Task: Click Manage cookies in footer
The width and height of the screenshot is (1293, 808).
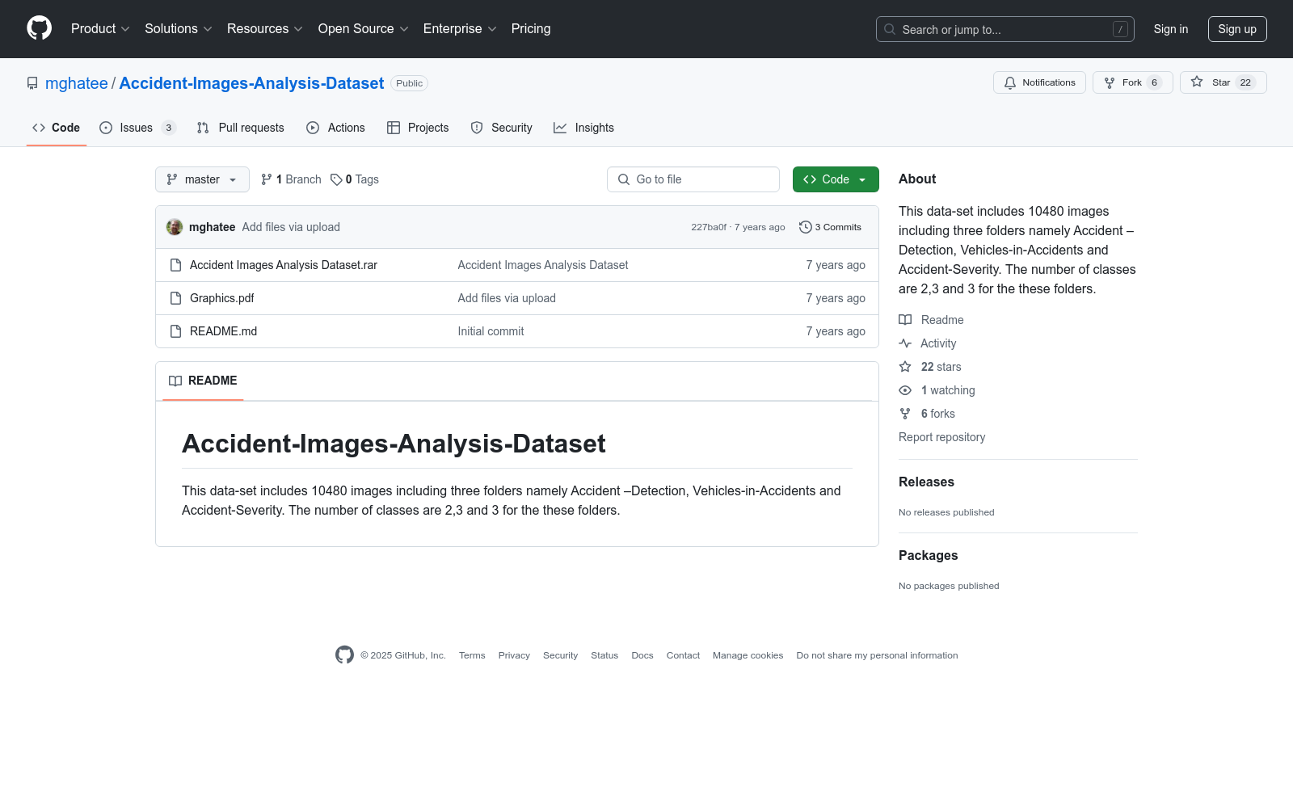Action: 748,655
